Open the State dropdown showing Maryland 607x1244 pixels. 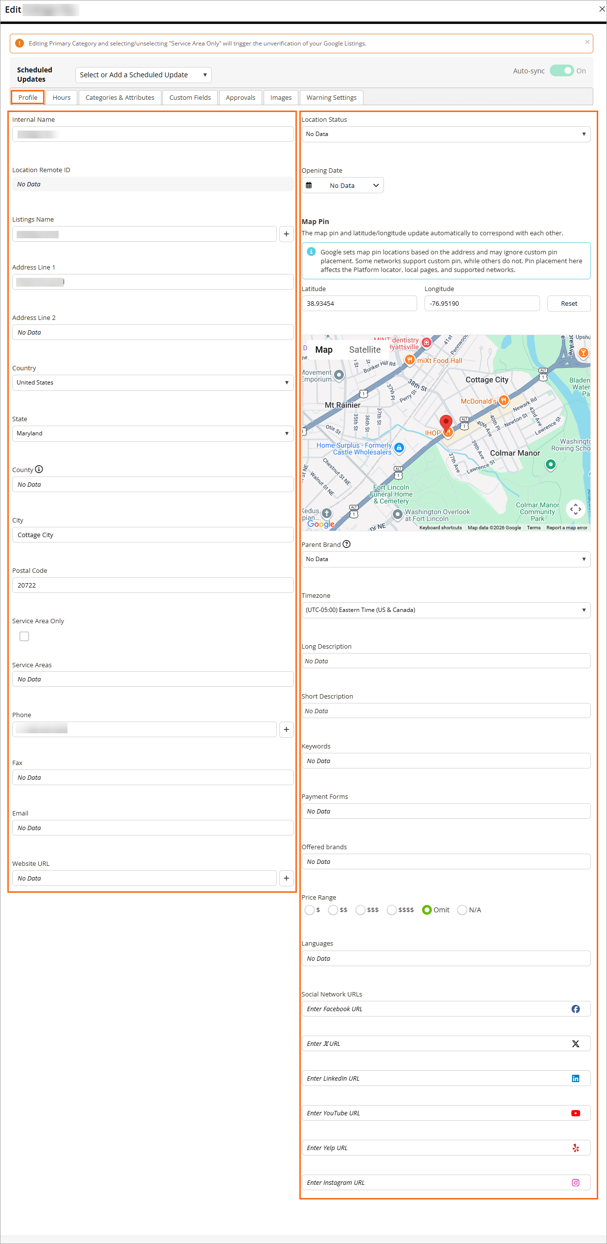(153, 433)
